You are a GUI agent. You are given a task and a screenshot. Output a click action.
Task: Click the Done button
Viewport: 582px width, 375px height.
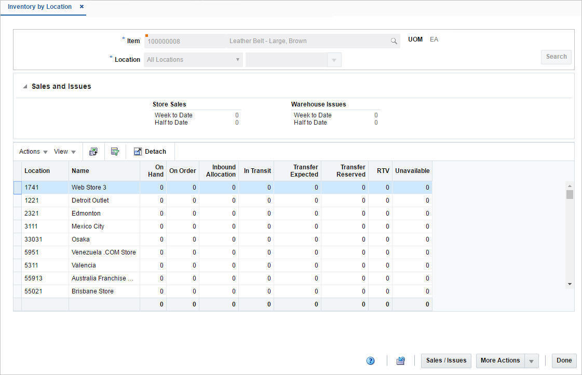[x=564, y=360]
